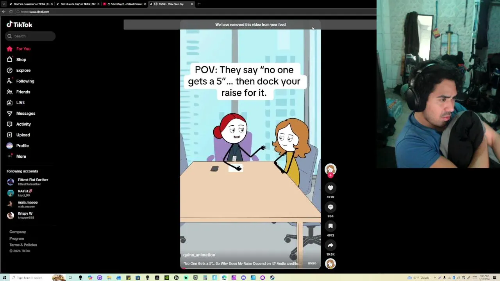Image resolution: width=500 pixels, height=281 pixels.
Task: Share the video via arrow icon
Action: pyautogui.click(x=330, y=245)
